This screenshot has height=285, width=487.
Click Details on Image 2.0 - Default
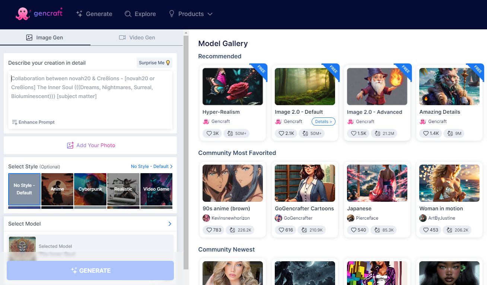(323, 122)
